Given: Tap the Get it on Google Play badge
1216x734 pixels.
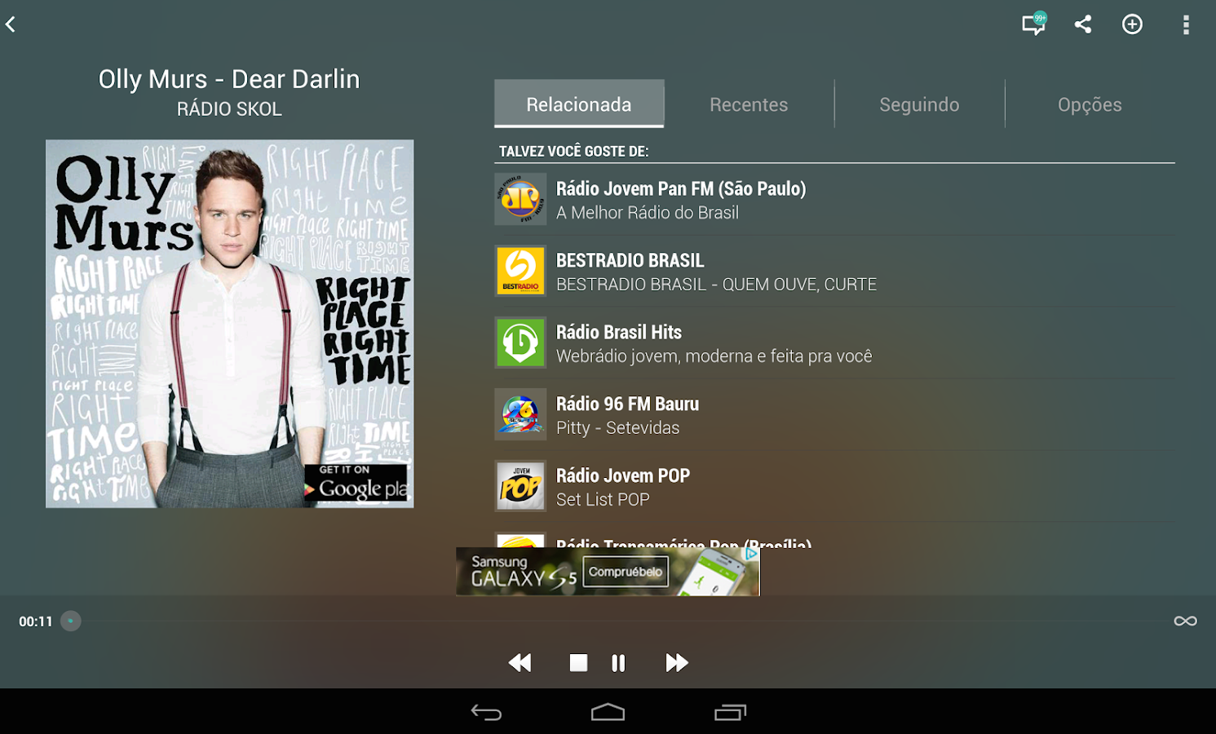Looking at the screenshot, I should click(x=356, y=483).
